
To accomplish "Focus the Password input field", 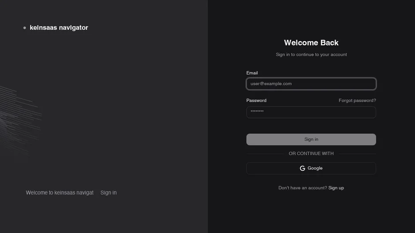I will [311, 112].
